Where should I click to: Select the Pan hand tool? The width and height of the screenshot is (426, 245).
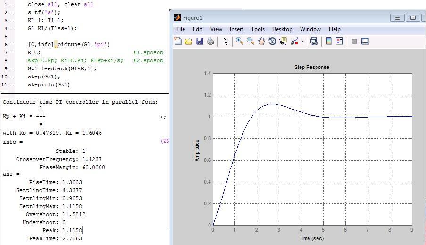tap(261, 42)
